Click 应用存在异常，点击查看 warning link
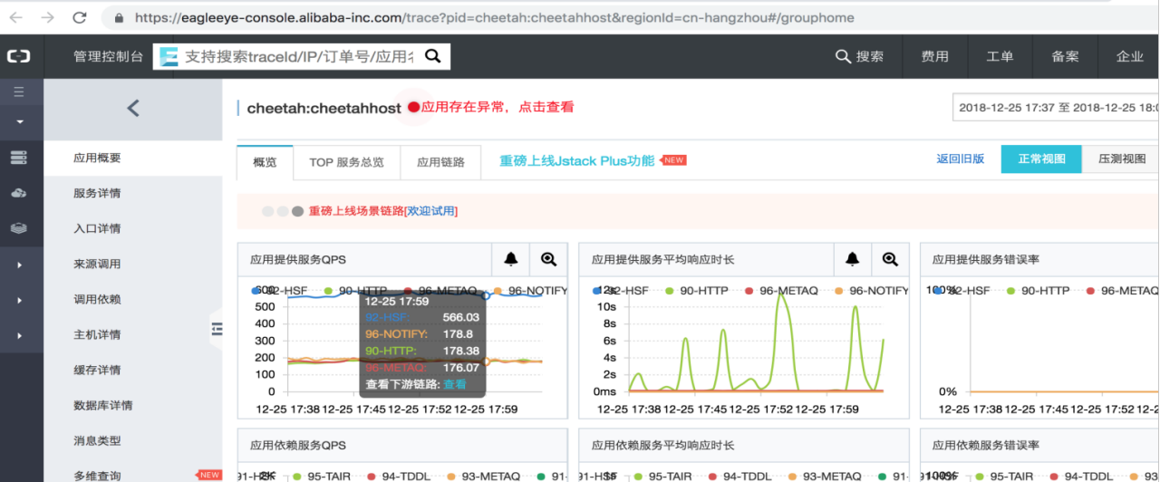1160x482 pixels. pos(498,107)
